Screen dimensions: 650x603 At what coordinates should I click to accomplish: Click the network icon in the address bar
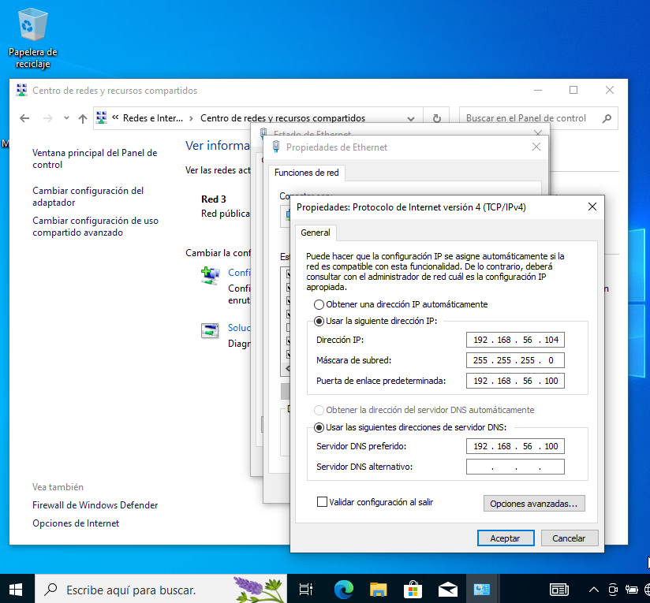101,117
